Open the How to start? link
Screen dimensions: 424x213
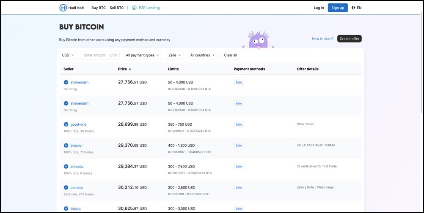[322, 38]
